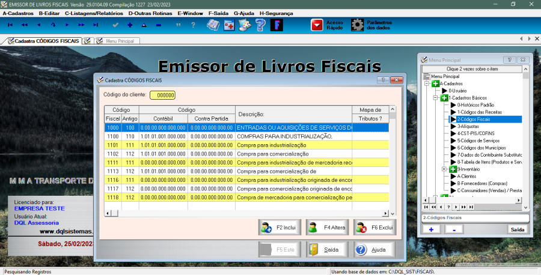This screenshot has width=541, height=275.
Task: Click the black F toolbar icon
Action: click(277, 25)
